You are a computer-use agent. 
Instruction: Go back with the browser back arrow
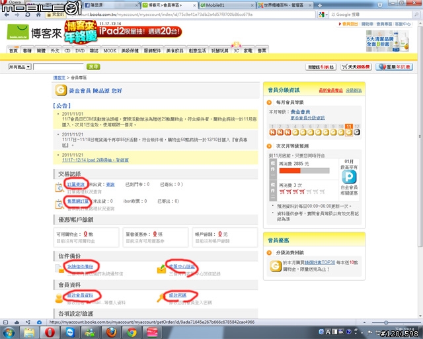(7, 15)
